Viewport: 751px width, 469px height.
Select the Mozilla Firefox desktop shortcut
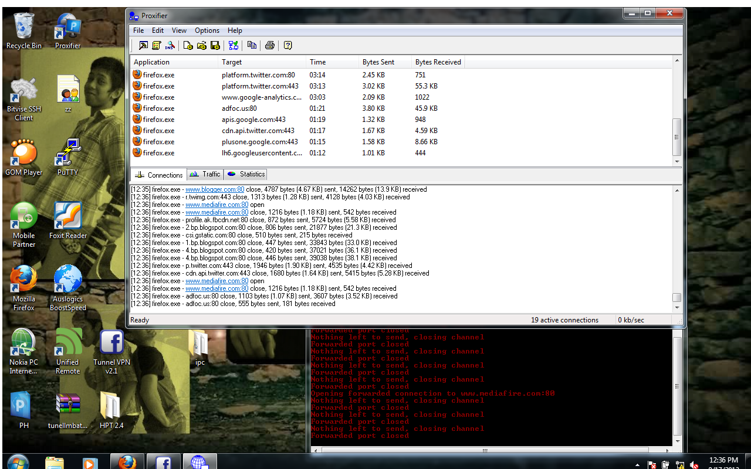pyautogui.click(x=24, y=289)
